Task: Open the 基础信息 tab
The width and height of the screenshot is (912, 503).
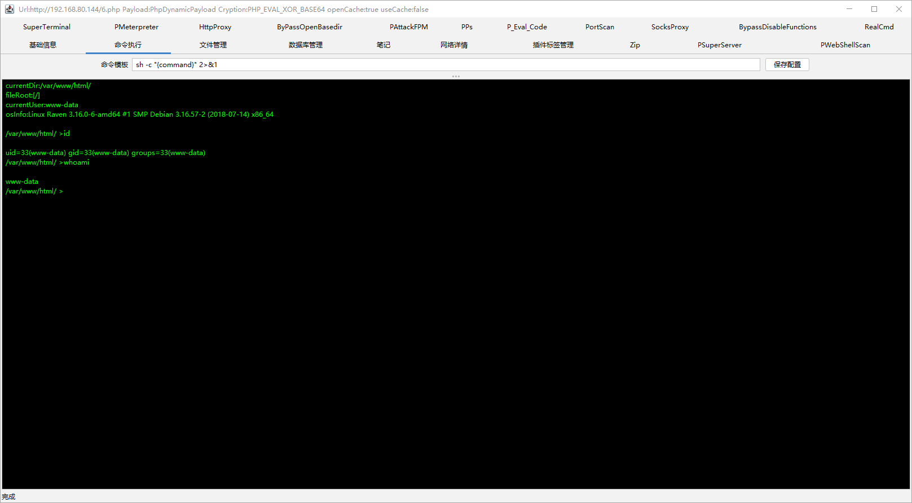Action: [x=43, y=45]
